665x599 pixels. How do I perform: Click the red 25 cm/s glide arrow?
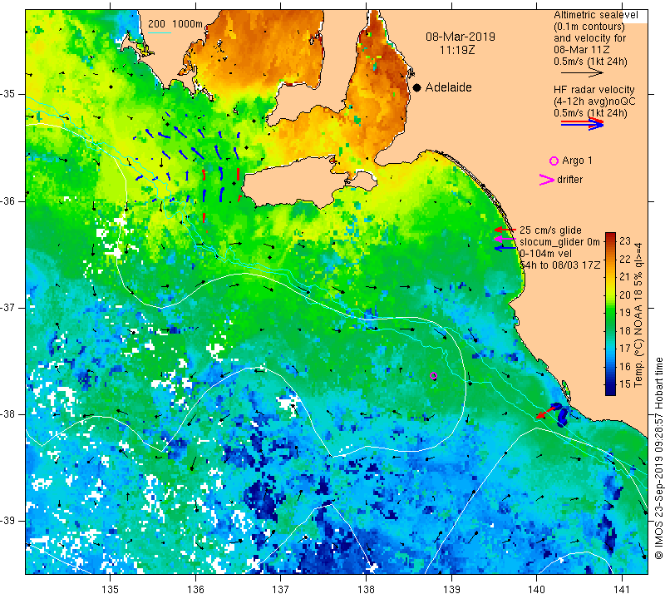[x=505, y=230]
